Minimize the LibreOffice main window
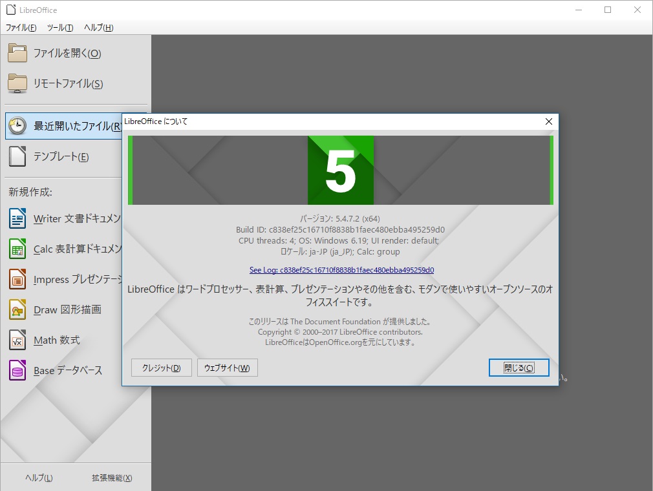The width and height of the screenshot is (653, 491). 579,10
